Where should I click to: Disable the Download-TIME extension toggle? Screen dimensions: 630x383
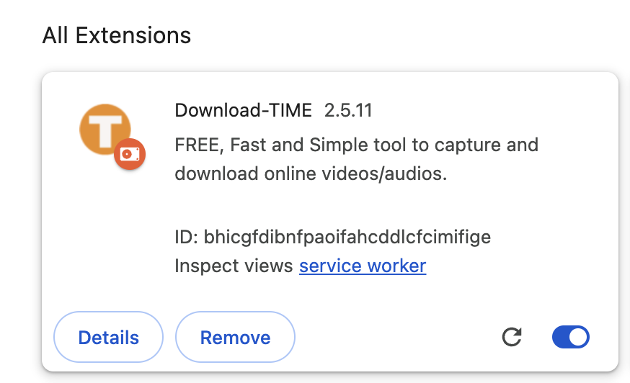tap(570, 337)
